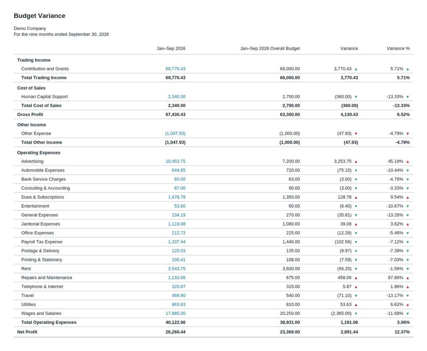Click red up arrow beside Utilities 53.63
The height and width of the screenshot is (351, 427).
click(x=356, y=305)
